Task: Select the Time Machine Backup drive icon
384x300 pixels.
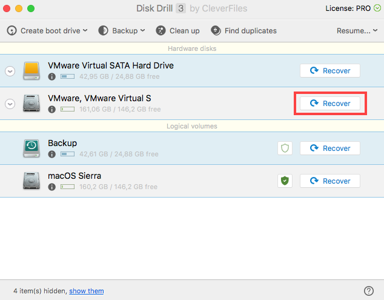Action: 31,148
